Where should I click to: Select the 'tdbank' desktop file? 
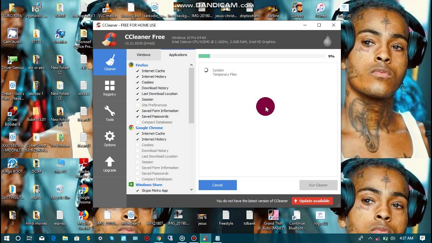250,218
